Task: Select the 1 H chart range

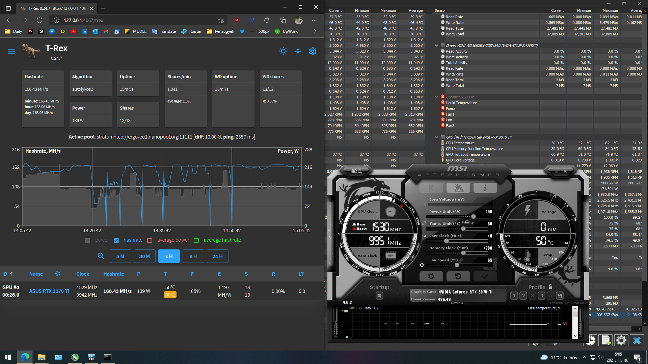Action: tap(169, 256)
